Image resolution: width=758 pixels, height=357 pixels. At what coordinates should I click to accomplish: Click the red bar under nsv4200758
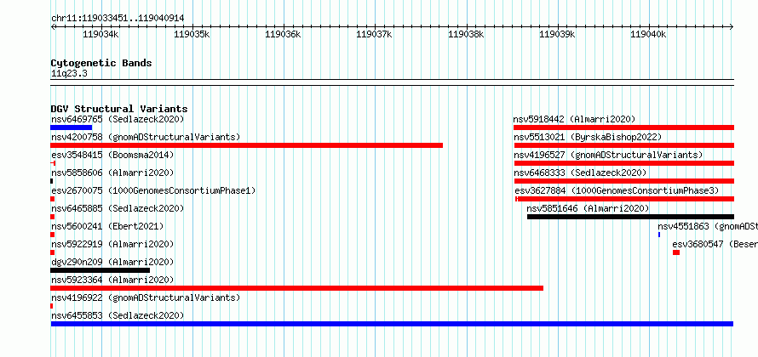pyautogui.click(x=246, y=145)
